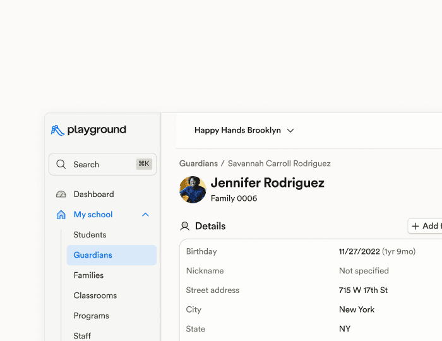Open the Programs section

pos(92,316)
